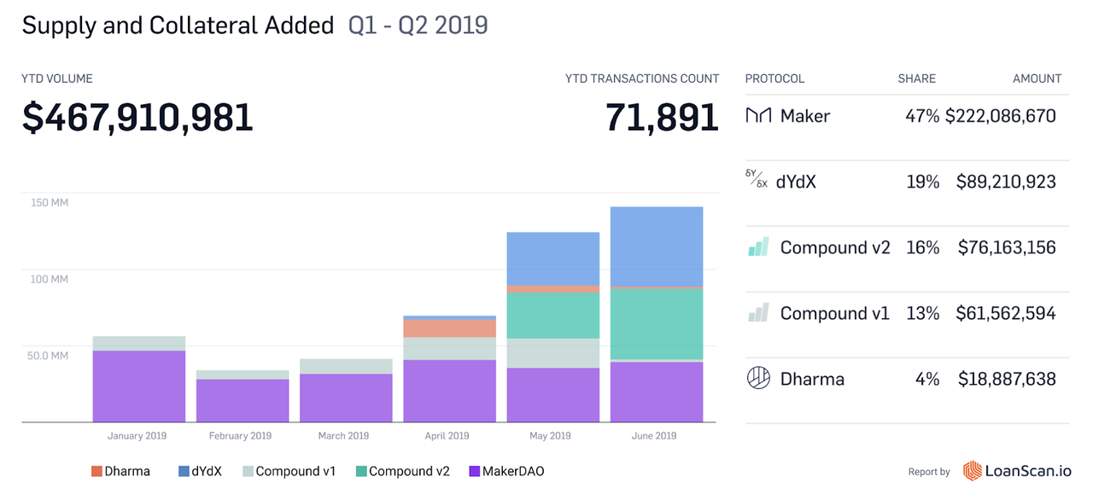The width and height of the screenshot is (1093, 494).
Task: Select the February 2019 MakerDAO purple bar segment
Action: [243, 401]
